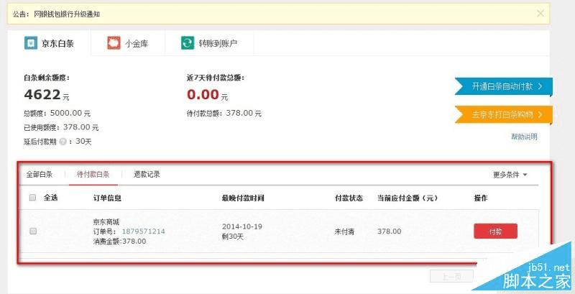The width and height of the screenshot is (575, 294).
Task: Click the 开通白条自动付款 button
Action: (x=504, y=86)
